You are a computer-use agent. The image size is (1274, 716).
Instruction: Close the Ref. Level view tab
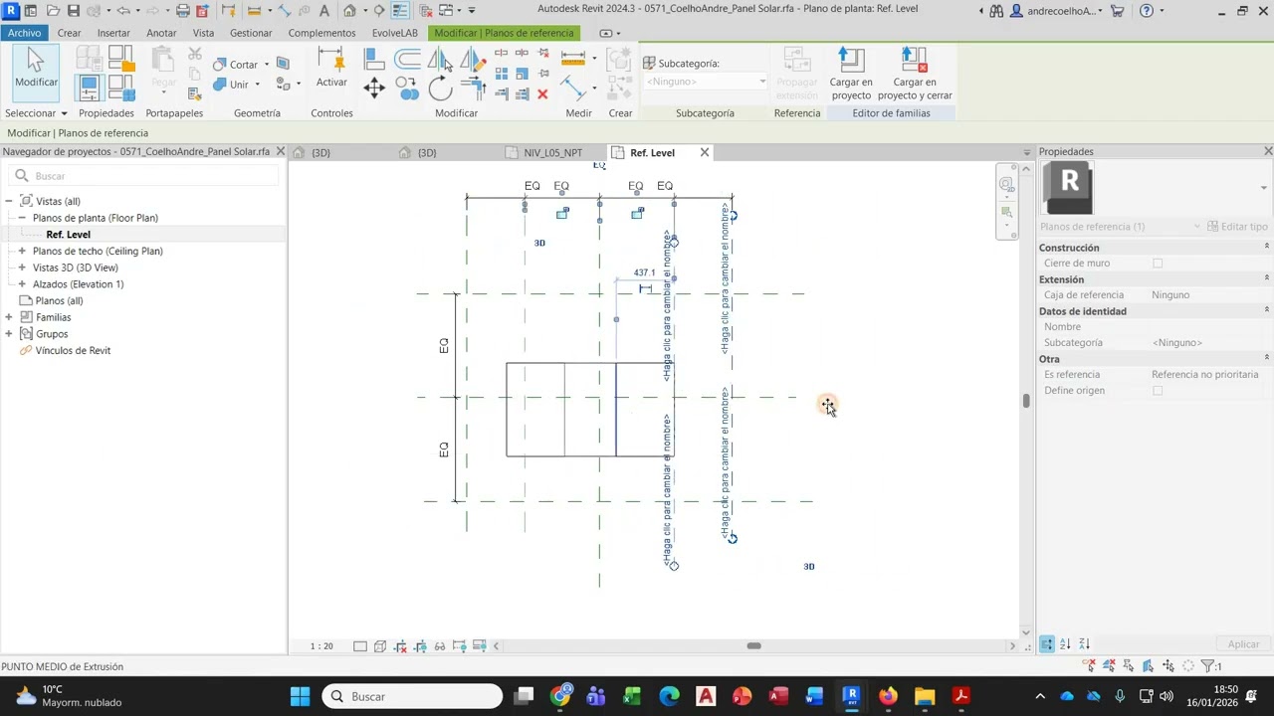point(705,152)
